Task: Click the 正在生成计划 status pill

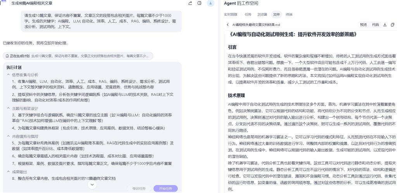Action: coord(78,56)
